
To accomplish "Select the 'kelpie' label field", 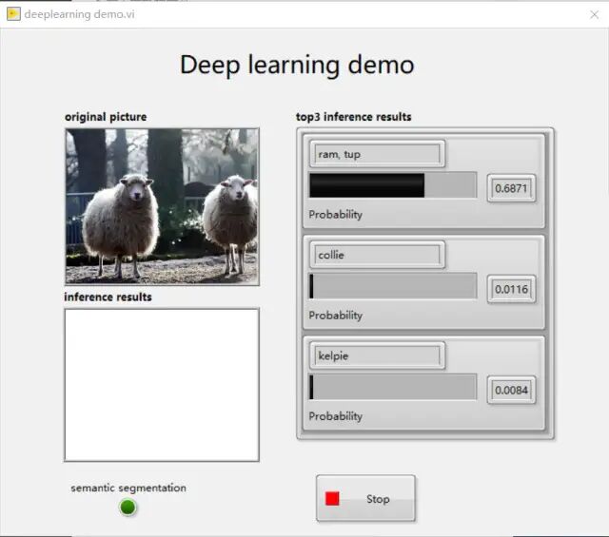I will tap(377, 355).
